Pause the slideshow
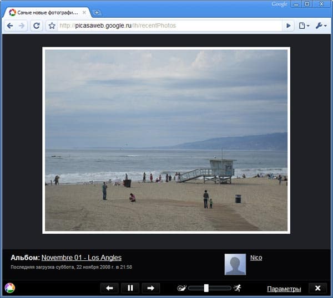333x298 pixels. pyautogui.click(x=130, y=288)
